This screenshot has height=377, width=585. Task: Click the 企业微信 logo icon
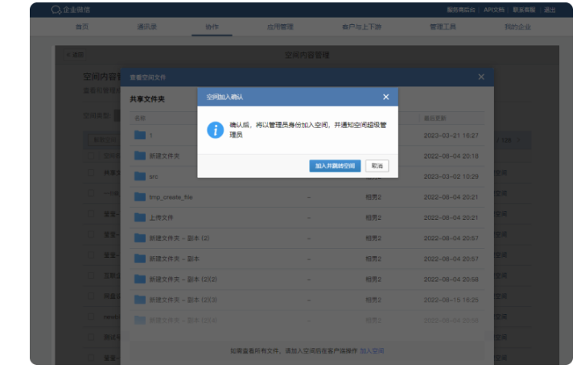pyautogui.click(x=56, y=10)
